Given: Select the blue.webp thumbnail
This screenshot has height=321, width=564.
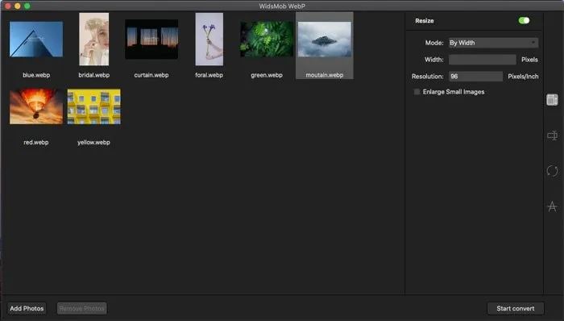Looking at the screenshot, I should point(36,40).
